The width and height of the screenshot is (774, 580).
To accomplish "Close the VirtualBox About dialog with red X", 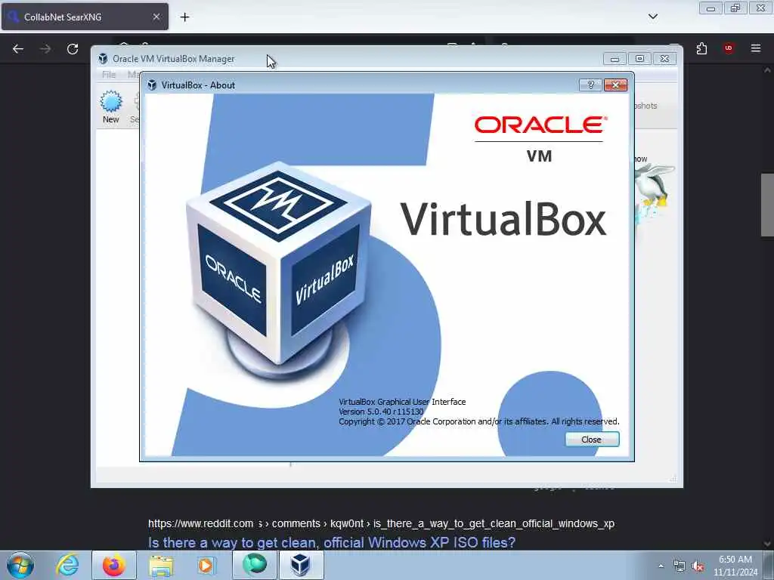I will 615,85.
